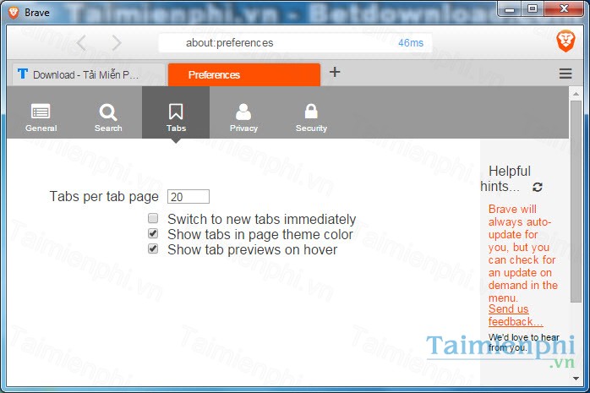Image resolution: width=590 pixels, height=393 pixels.
Task: Maximize the Brave window
Action: (x=532, y=9)
